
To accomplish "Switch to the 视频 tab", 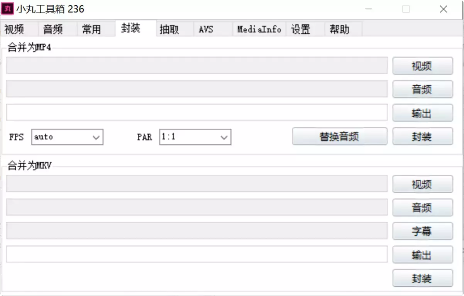I will click(14, 29).
